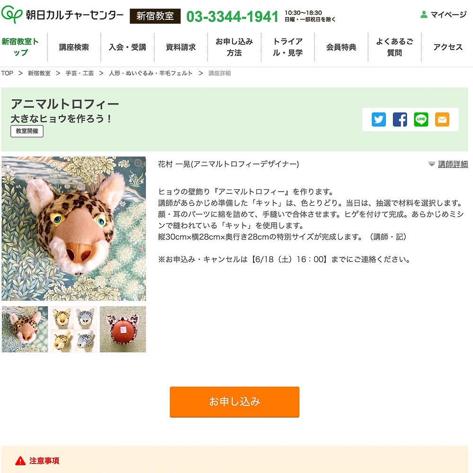Follow the 人形・ぬいぐるみ・羊毛フェルト breadcrumb link
The height and width of the screenshot is (473, 473).
pos(150,73)
